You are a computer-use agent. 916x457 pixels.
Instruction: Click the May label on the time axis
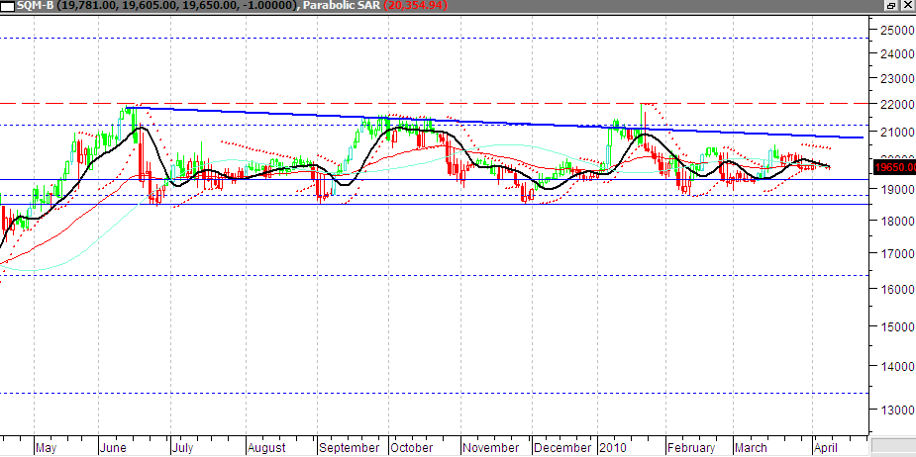coord(47,447)
